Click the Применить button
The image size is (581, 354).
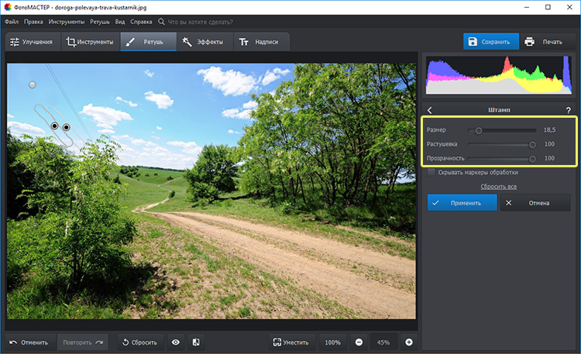(462, 203)
